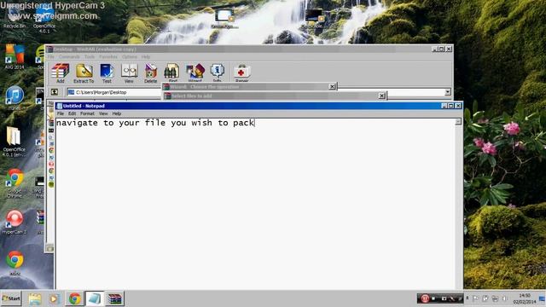Select the Notepad taskbar button
The height and width of the screenshot is (307, 546).
(95, 299)
